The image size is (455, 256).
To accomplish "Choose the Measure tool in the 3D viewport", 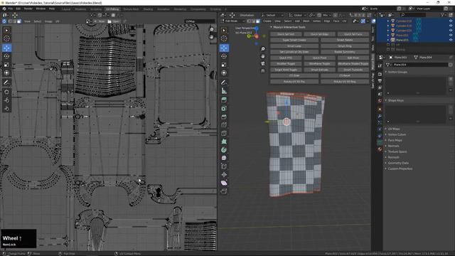I will coord(224,91).
